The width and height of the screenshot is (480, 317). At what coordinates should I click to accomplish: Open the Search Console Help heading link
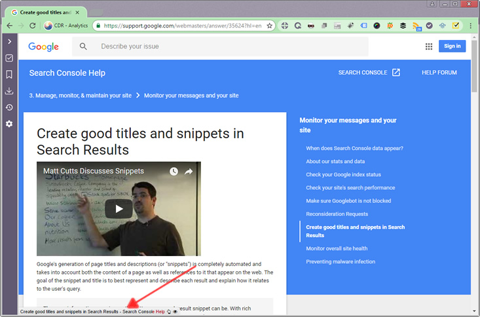67,73
